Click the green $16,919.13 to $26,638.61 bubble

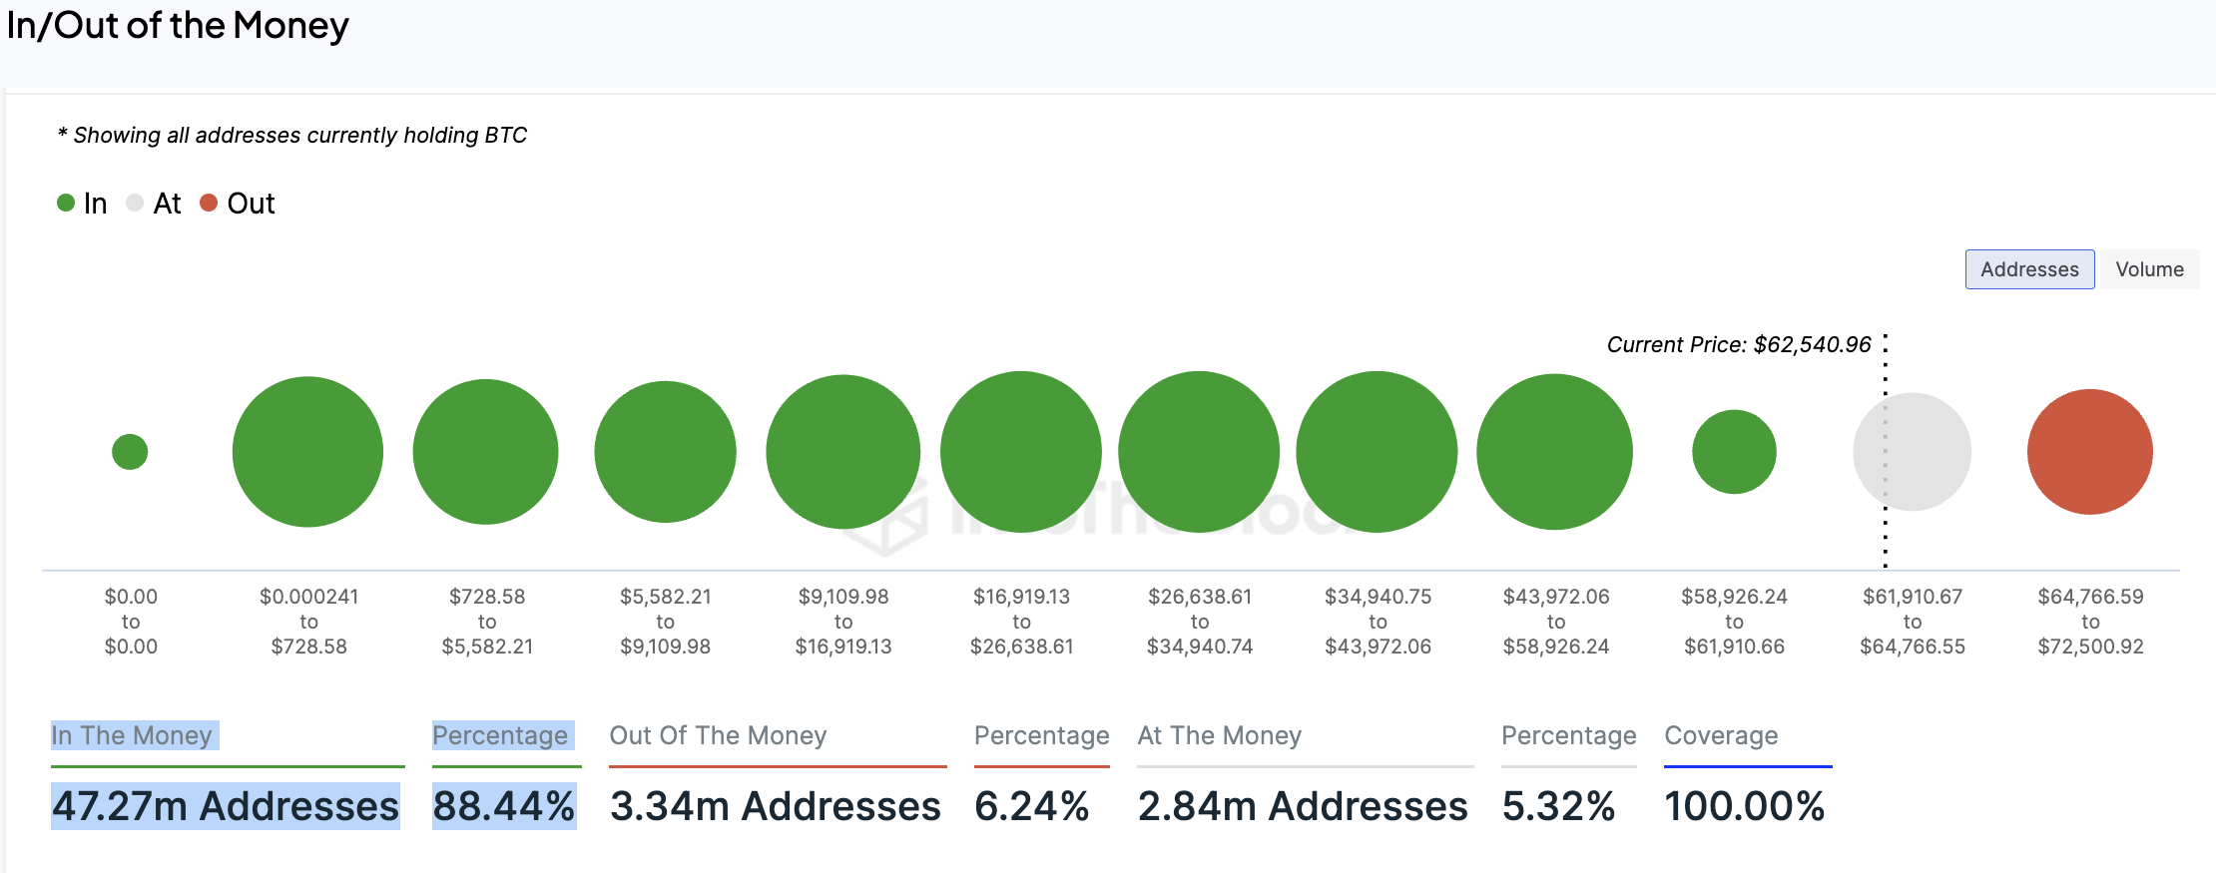(1021, 452)
